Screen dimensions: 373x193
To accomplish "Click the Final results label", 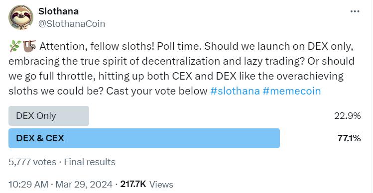I will pos(90,162).
